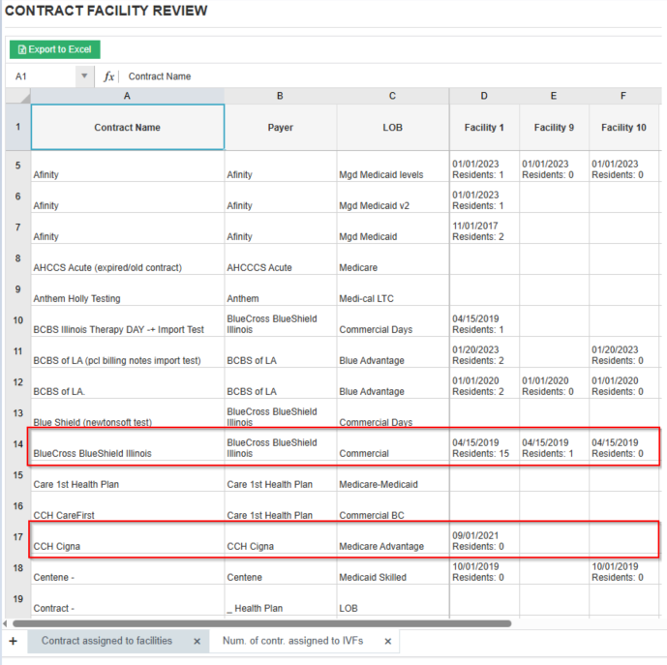Close the Num. of contr. assigned to IVFs tab

[388, 641]
